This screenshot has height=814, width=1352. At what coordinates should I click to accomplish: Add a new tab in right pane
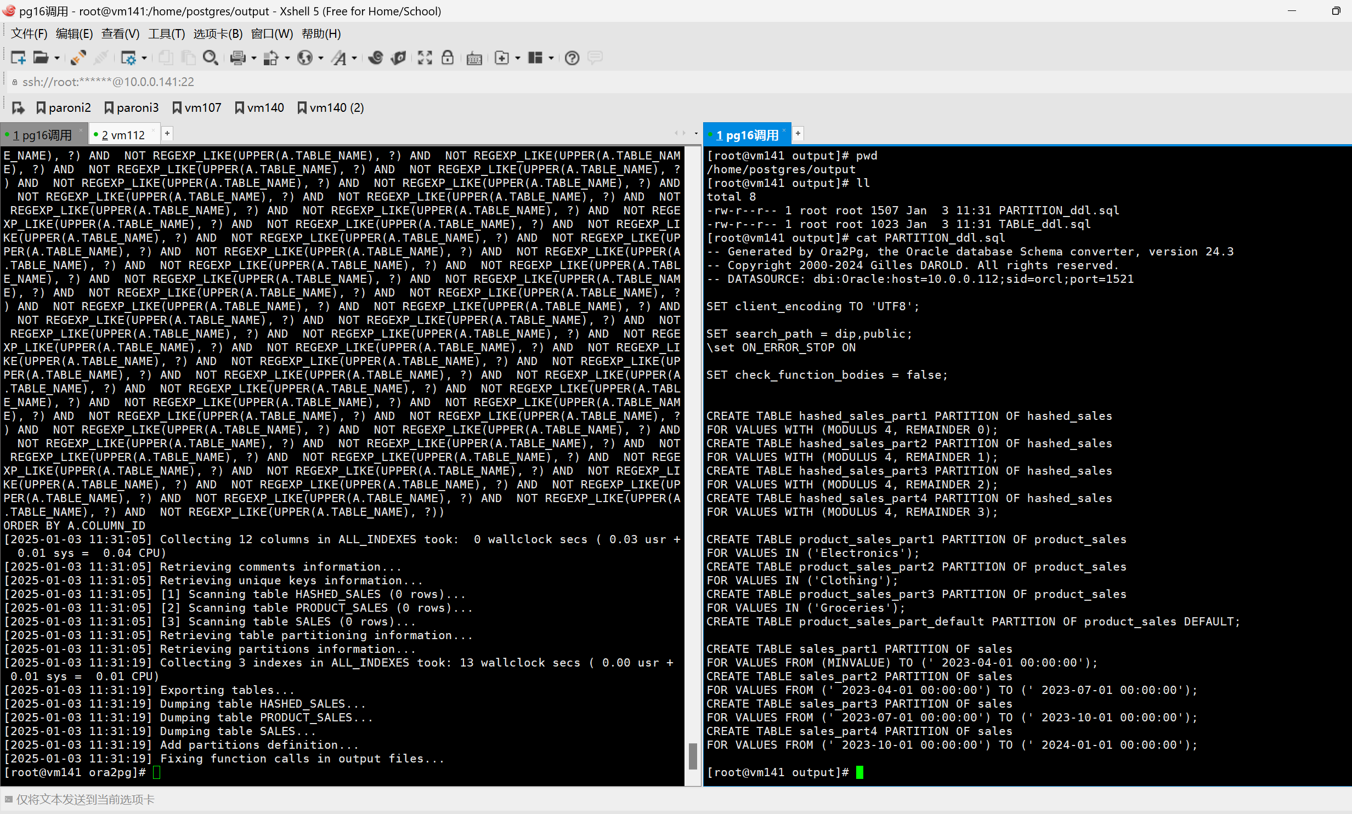(799, 133)
